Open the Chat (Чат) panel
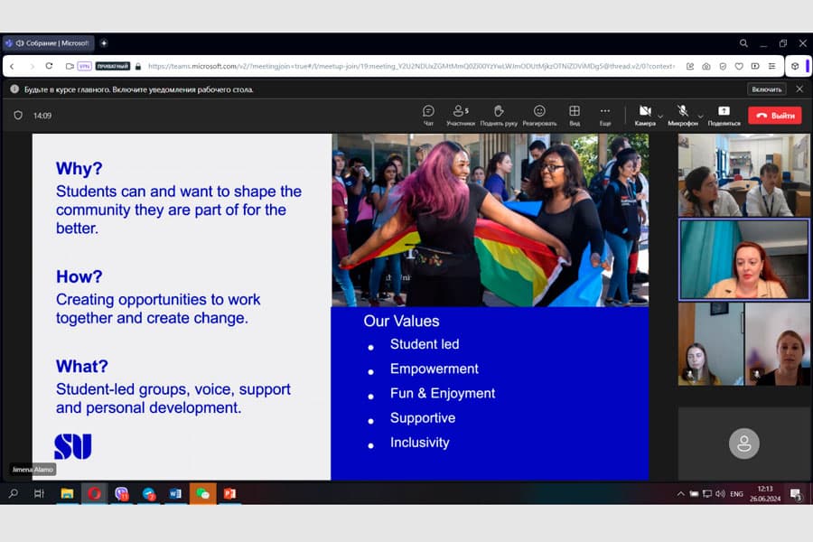 [x=428, y=114]
